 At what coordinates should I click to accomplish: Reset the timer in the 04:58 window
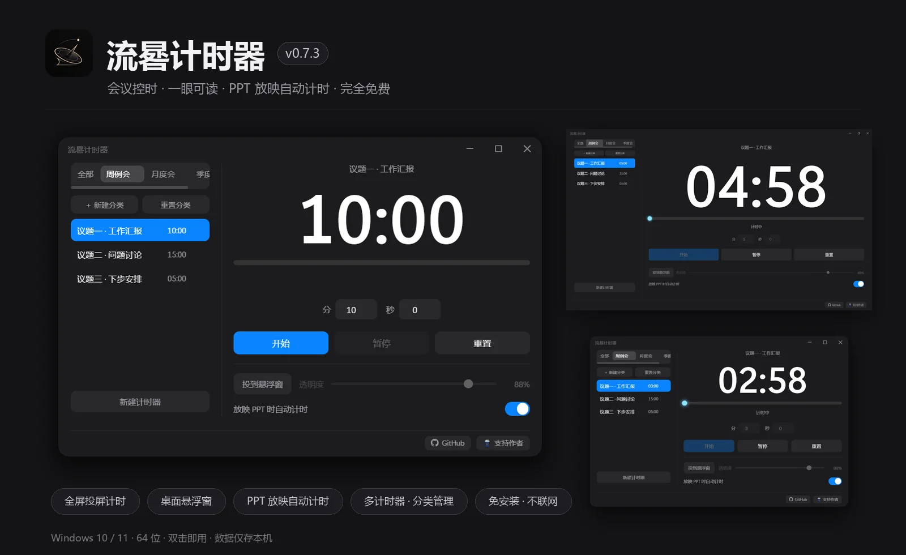(829, 254)
